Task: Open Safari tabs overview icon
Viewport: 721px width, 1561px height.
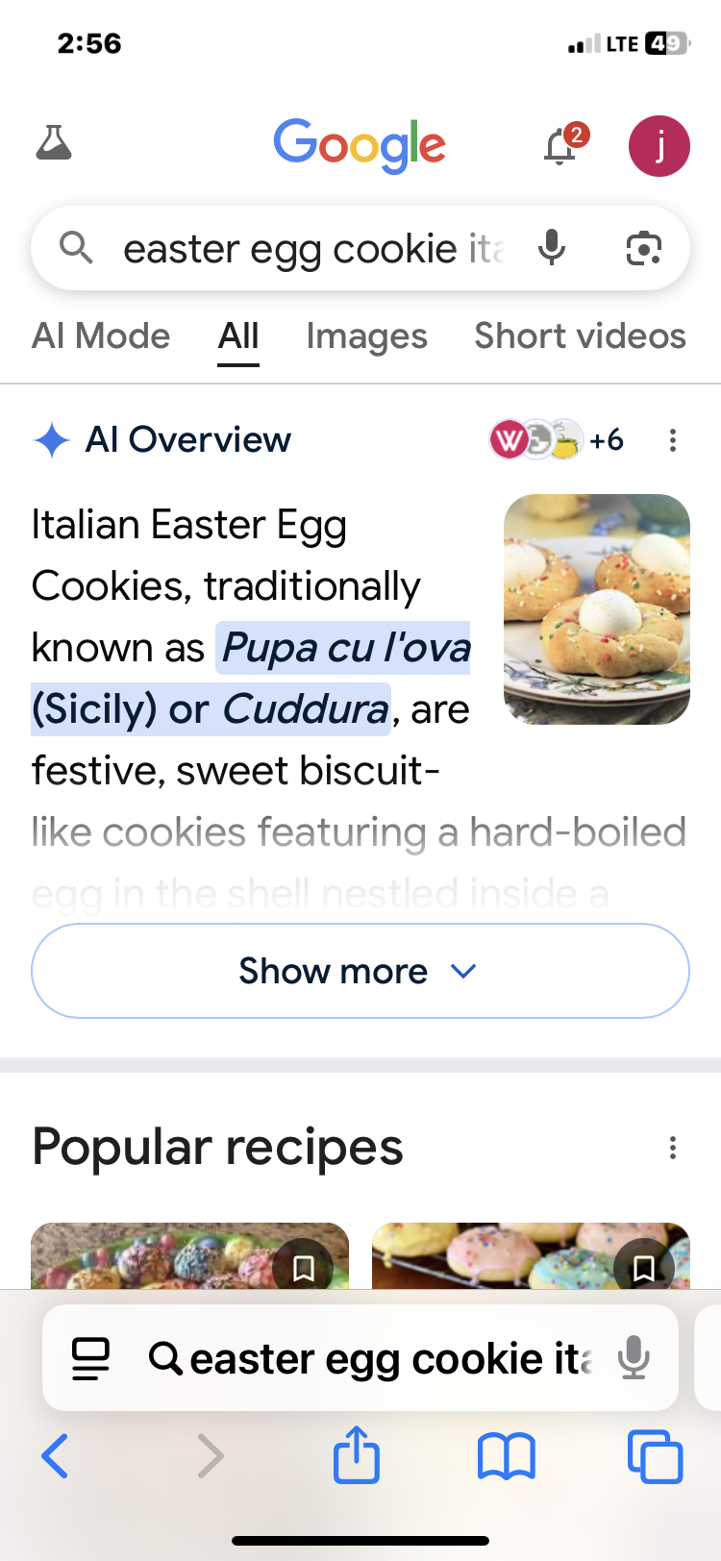Action: tap(655, 1455)
